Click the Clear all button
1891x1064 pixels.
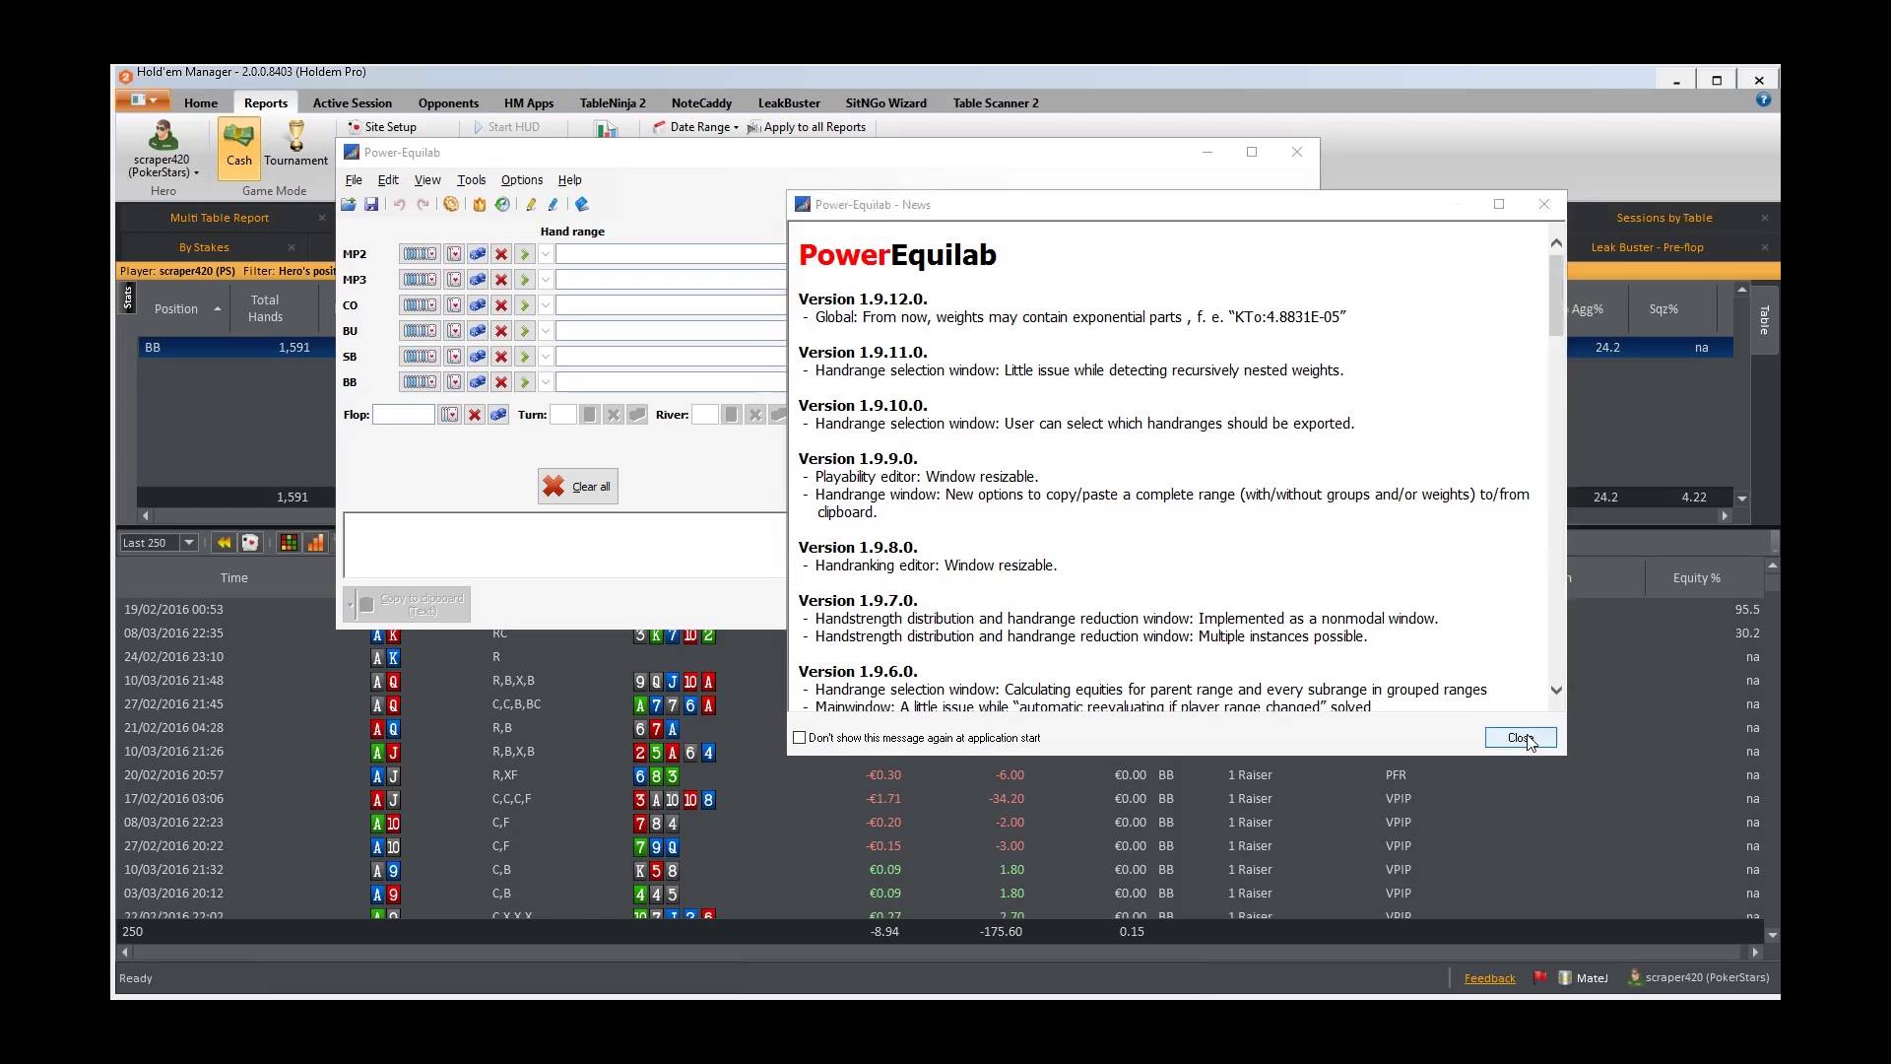point(577,486)
